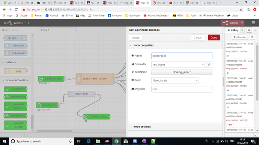Select the rpi mouse palette node
This screenshot has width=259, height=145.
15,46
